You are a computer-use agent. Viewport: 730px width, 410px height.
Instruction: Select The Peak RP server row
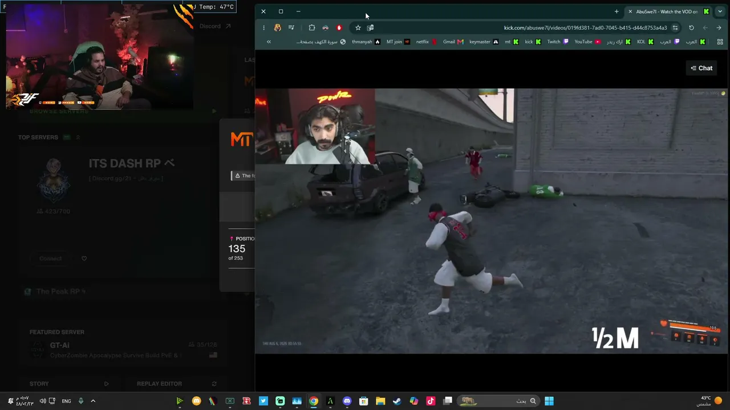[123, 292]
